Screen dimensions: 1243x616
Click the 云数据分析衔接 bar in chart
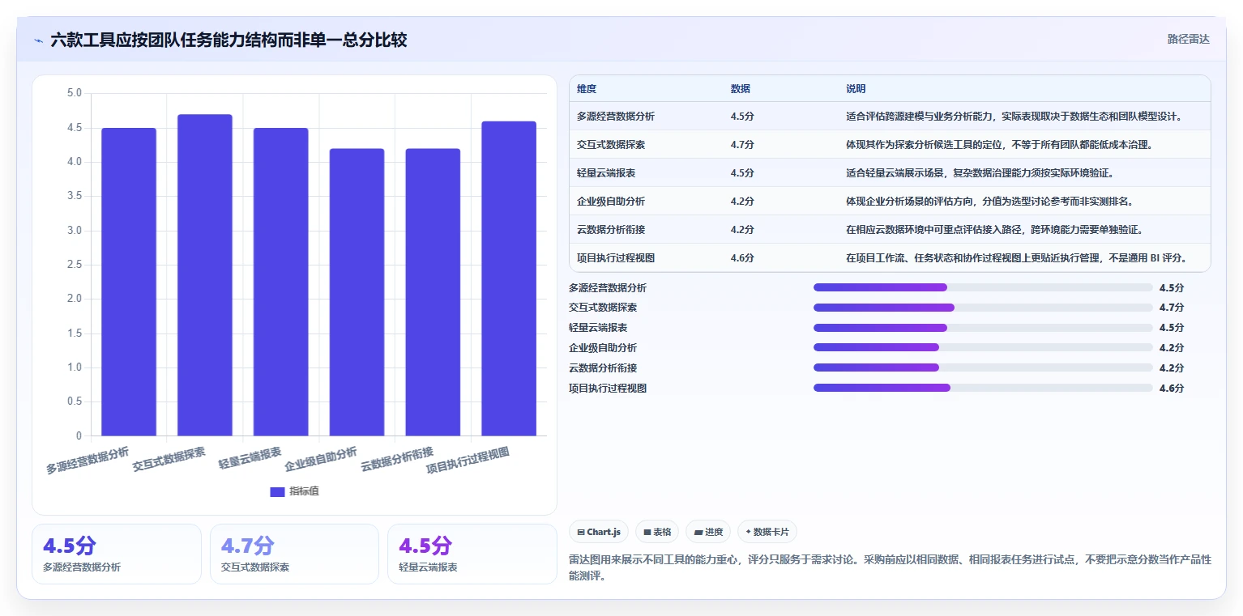(x=433, y=292)
